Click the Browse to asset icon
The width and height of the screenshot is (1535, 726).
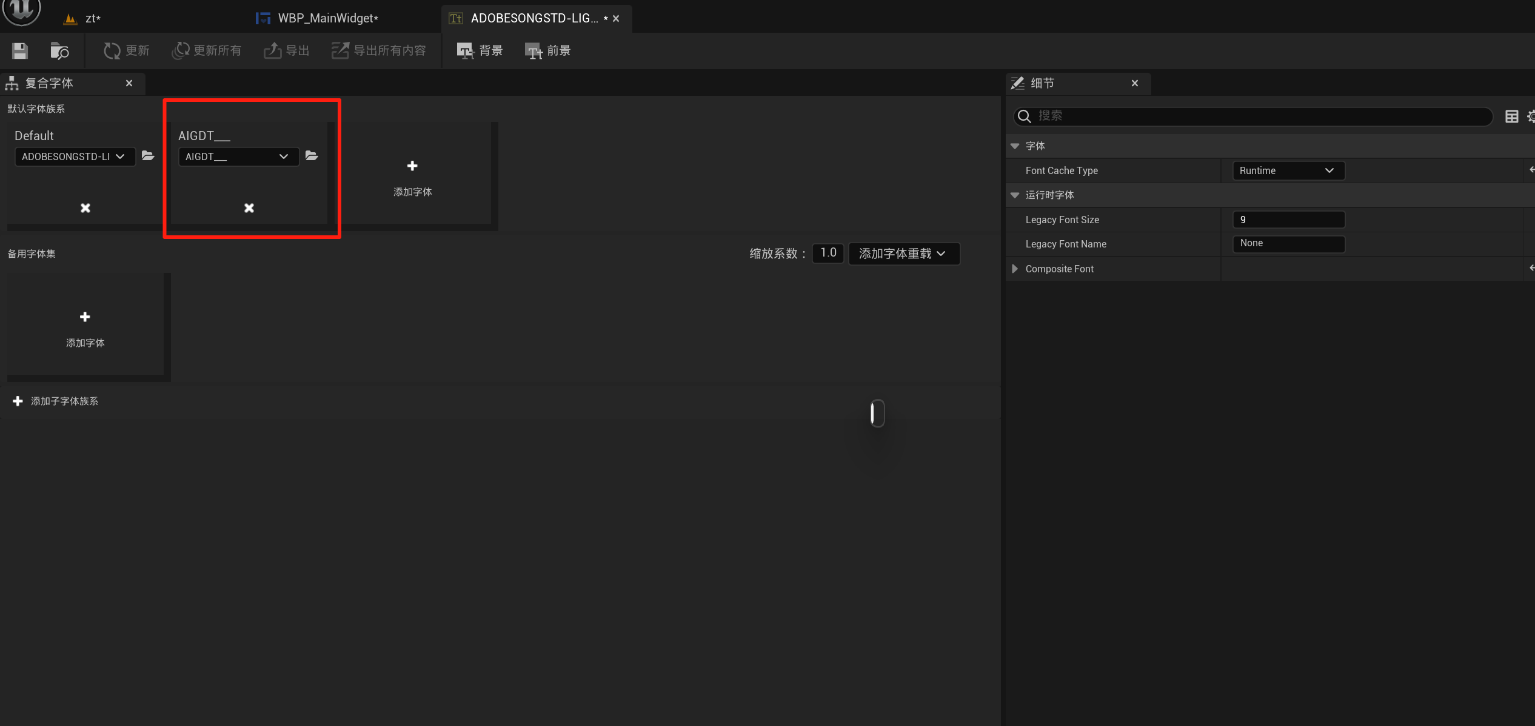pos(59,50)
